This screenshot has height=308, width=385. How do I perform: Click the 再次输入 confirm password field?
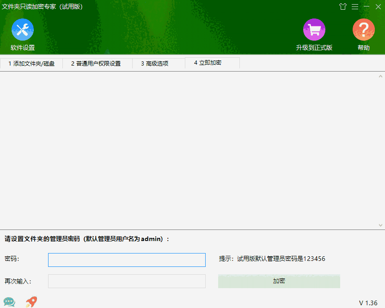coord(127,281)
